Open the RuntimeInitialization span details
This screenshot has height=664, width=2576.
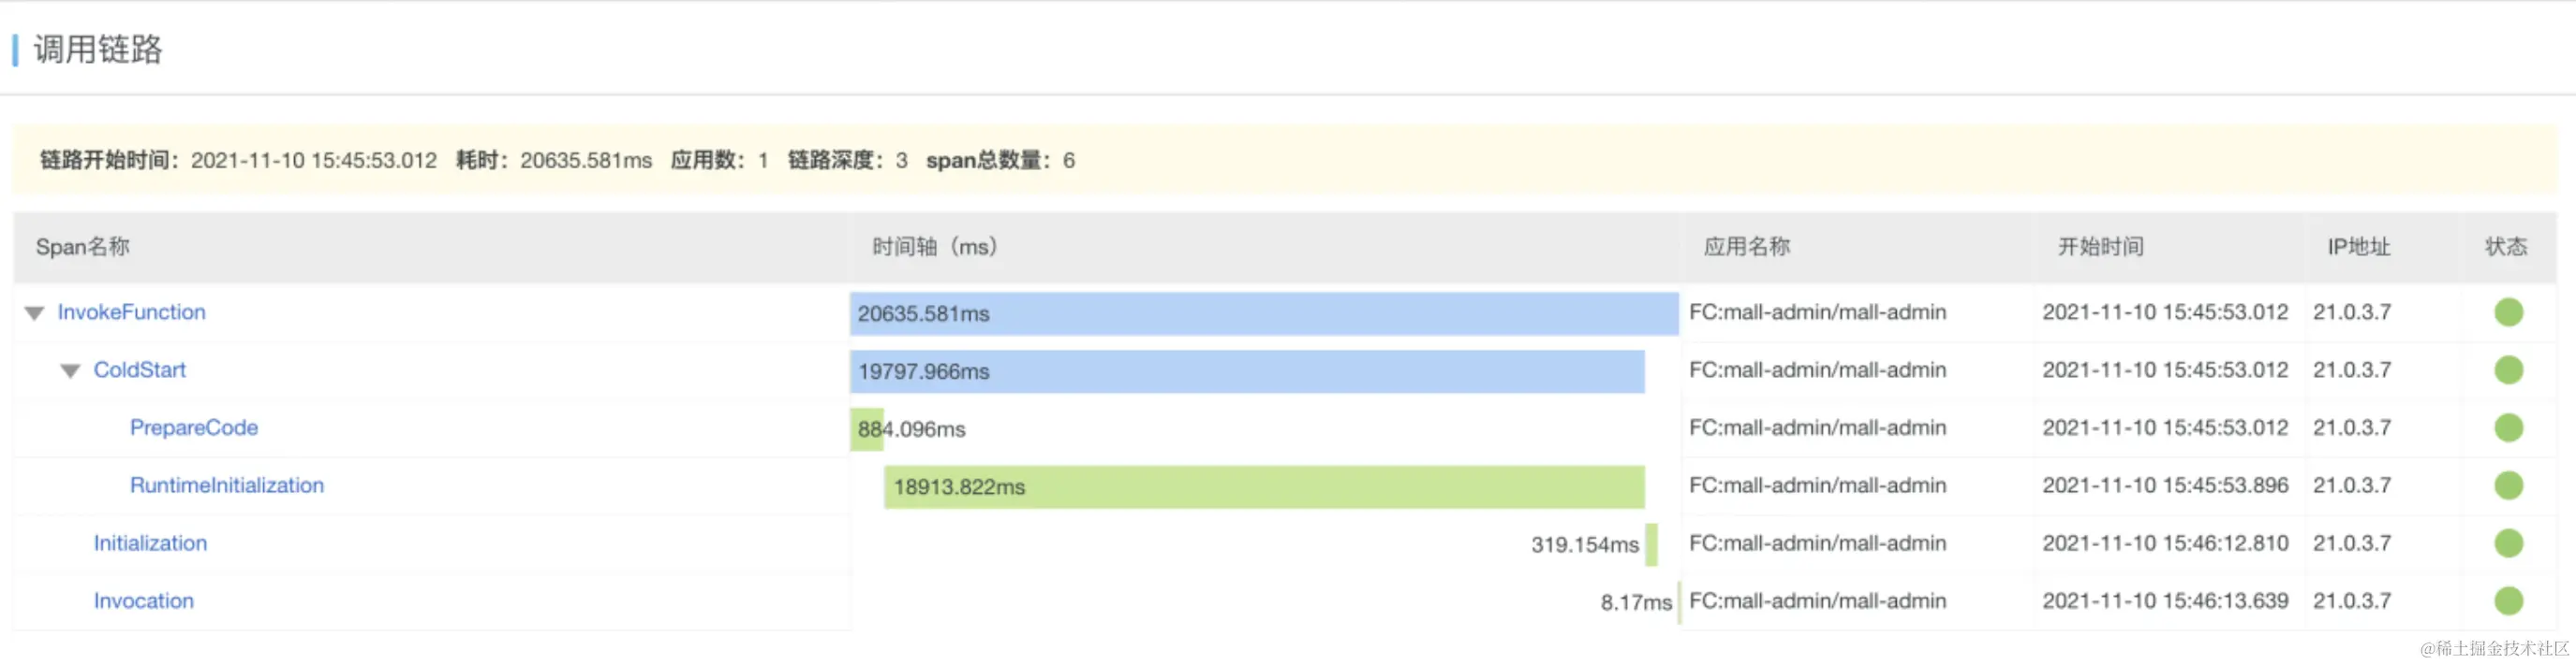point(226,486)
